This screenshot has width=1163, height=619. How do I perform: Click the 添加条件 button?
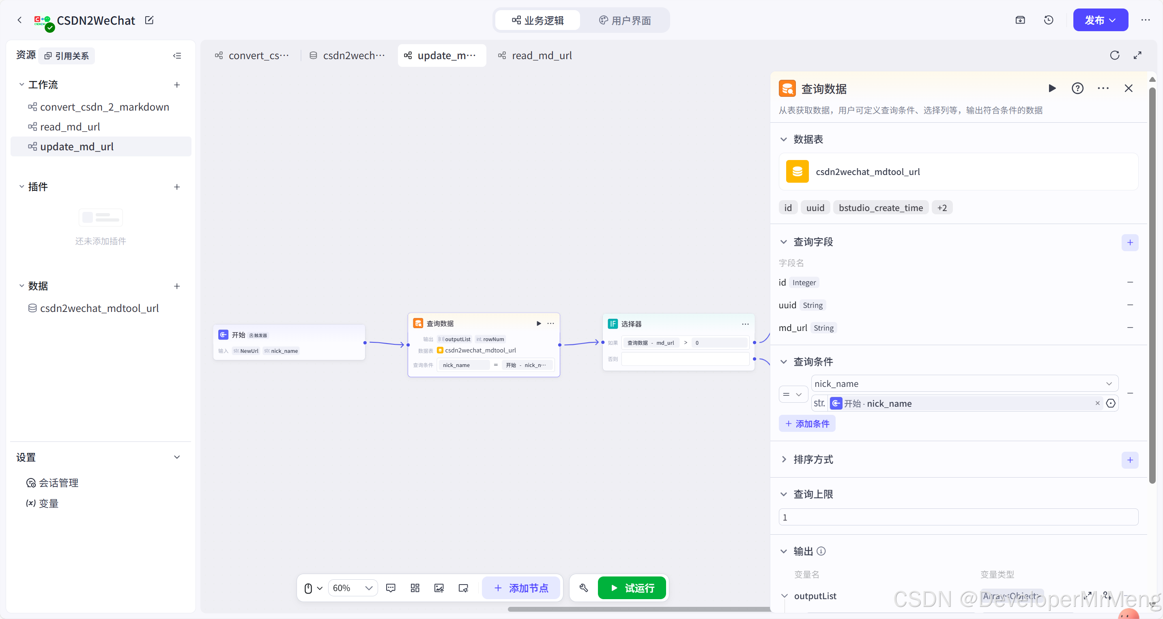tap(807, 424)
